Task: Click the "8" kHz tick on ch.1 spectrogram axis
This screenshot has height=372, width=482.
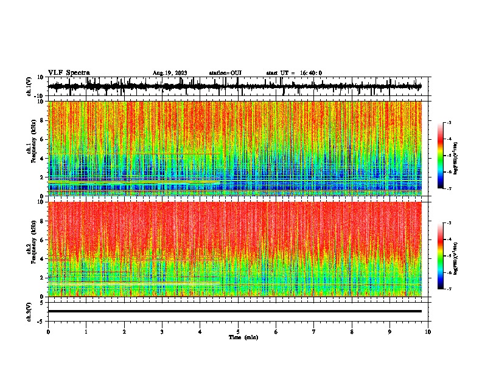Action: 43,120
